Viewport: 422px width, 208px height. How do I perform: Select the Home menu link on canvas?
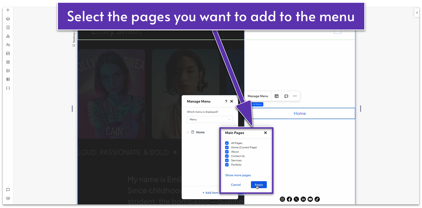(300, 113)
